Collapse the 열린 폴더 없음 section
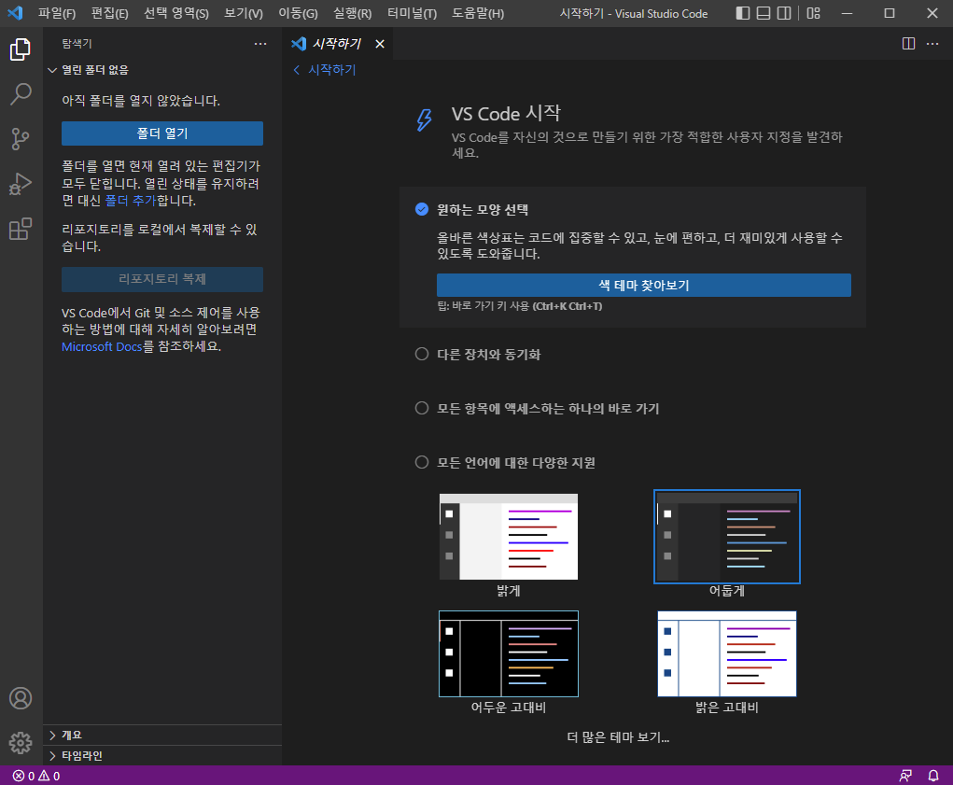 (x=162, y=70)
